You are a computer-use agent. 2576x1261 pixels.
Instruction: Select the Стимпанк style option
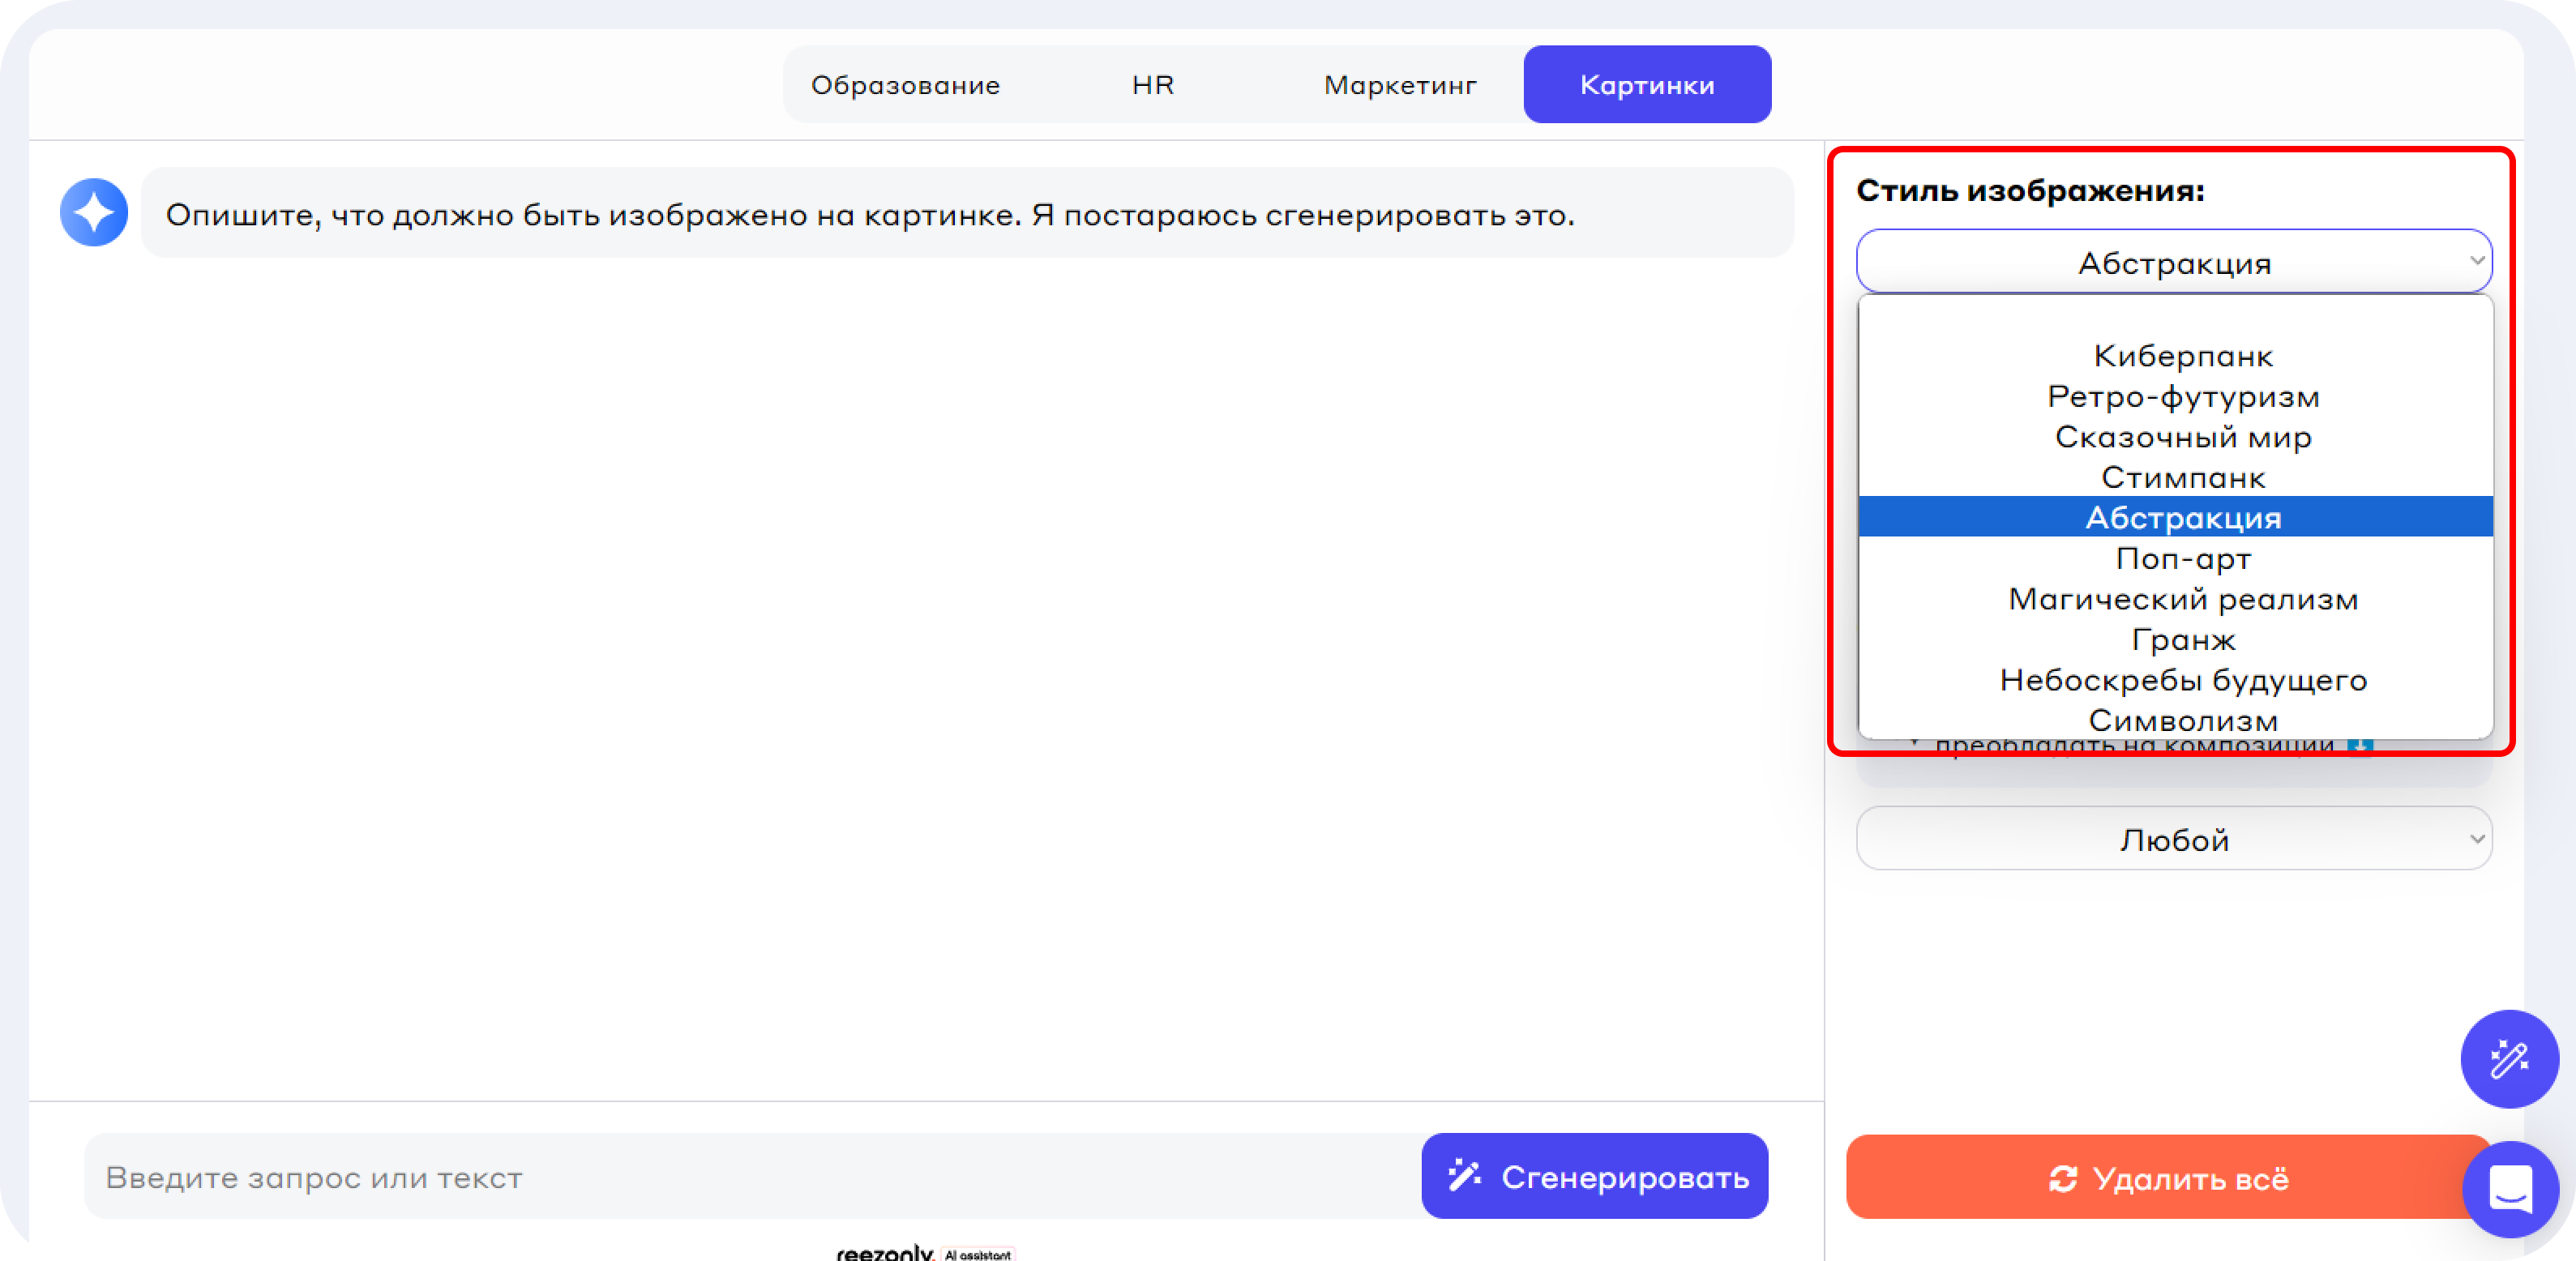pyautogui.click(x=2182, y=478)
